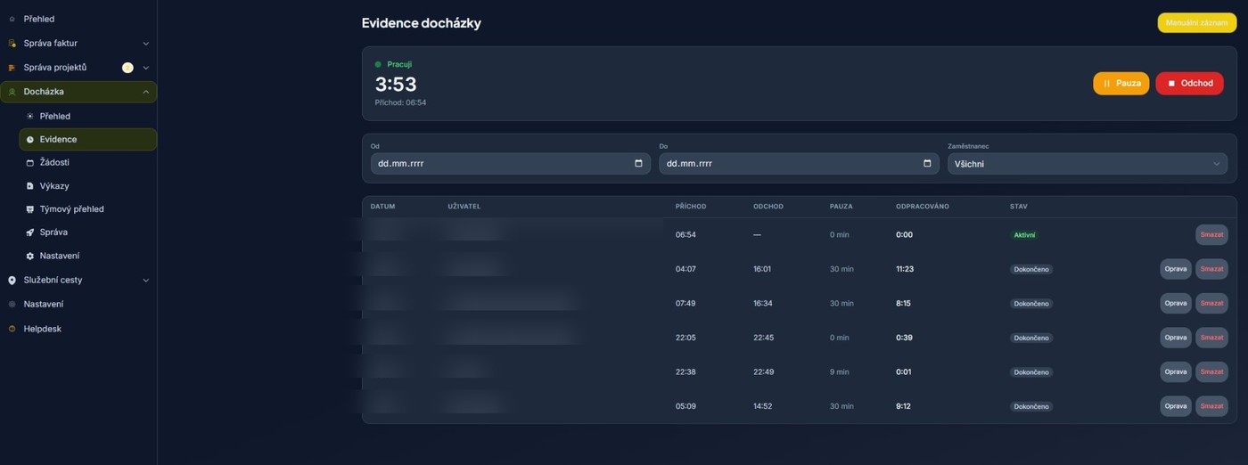Expand the Správa projektů section chevron
1248x465 pixels.
click(x=146, y=68)
